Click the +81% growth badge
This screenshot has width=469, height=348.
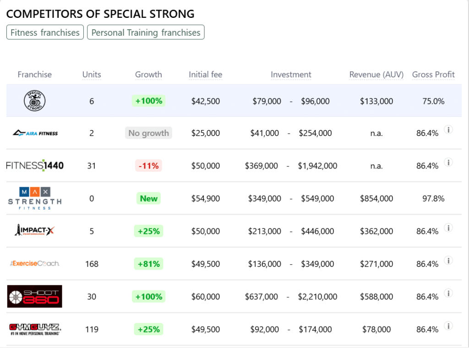click(149, 264)
